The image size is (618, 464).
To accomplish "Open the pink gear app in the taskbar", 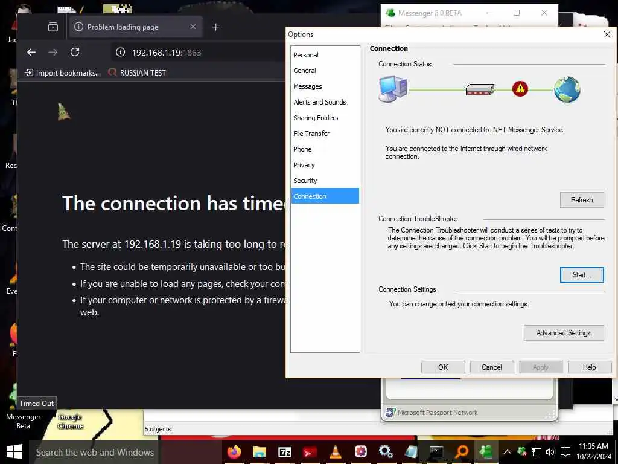I will point(361,452).
